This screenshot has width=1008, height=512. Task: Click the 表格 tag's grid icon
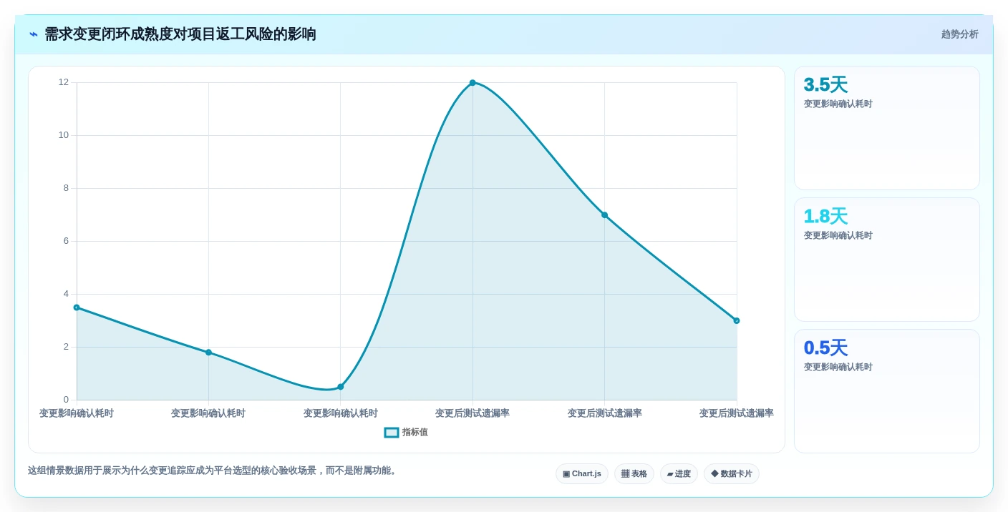[x=625, y=474]
